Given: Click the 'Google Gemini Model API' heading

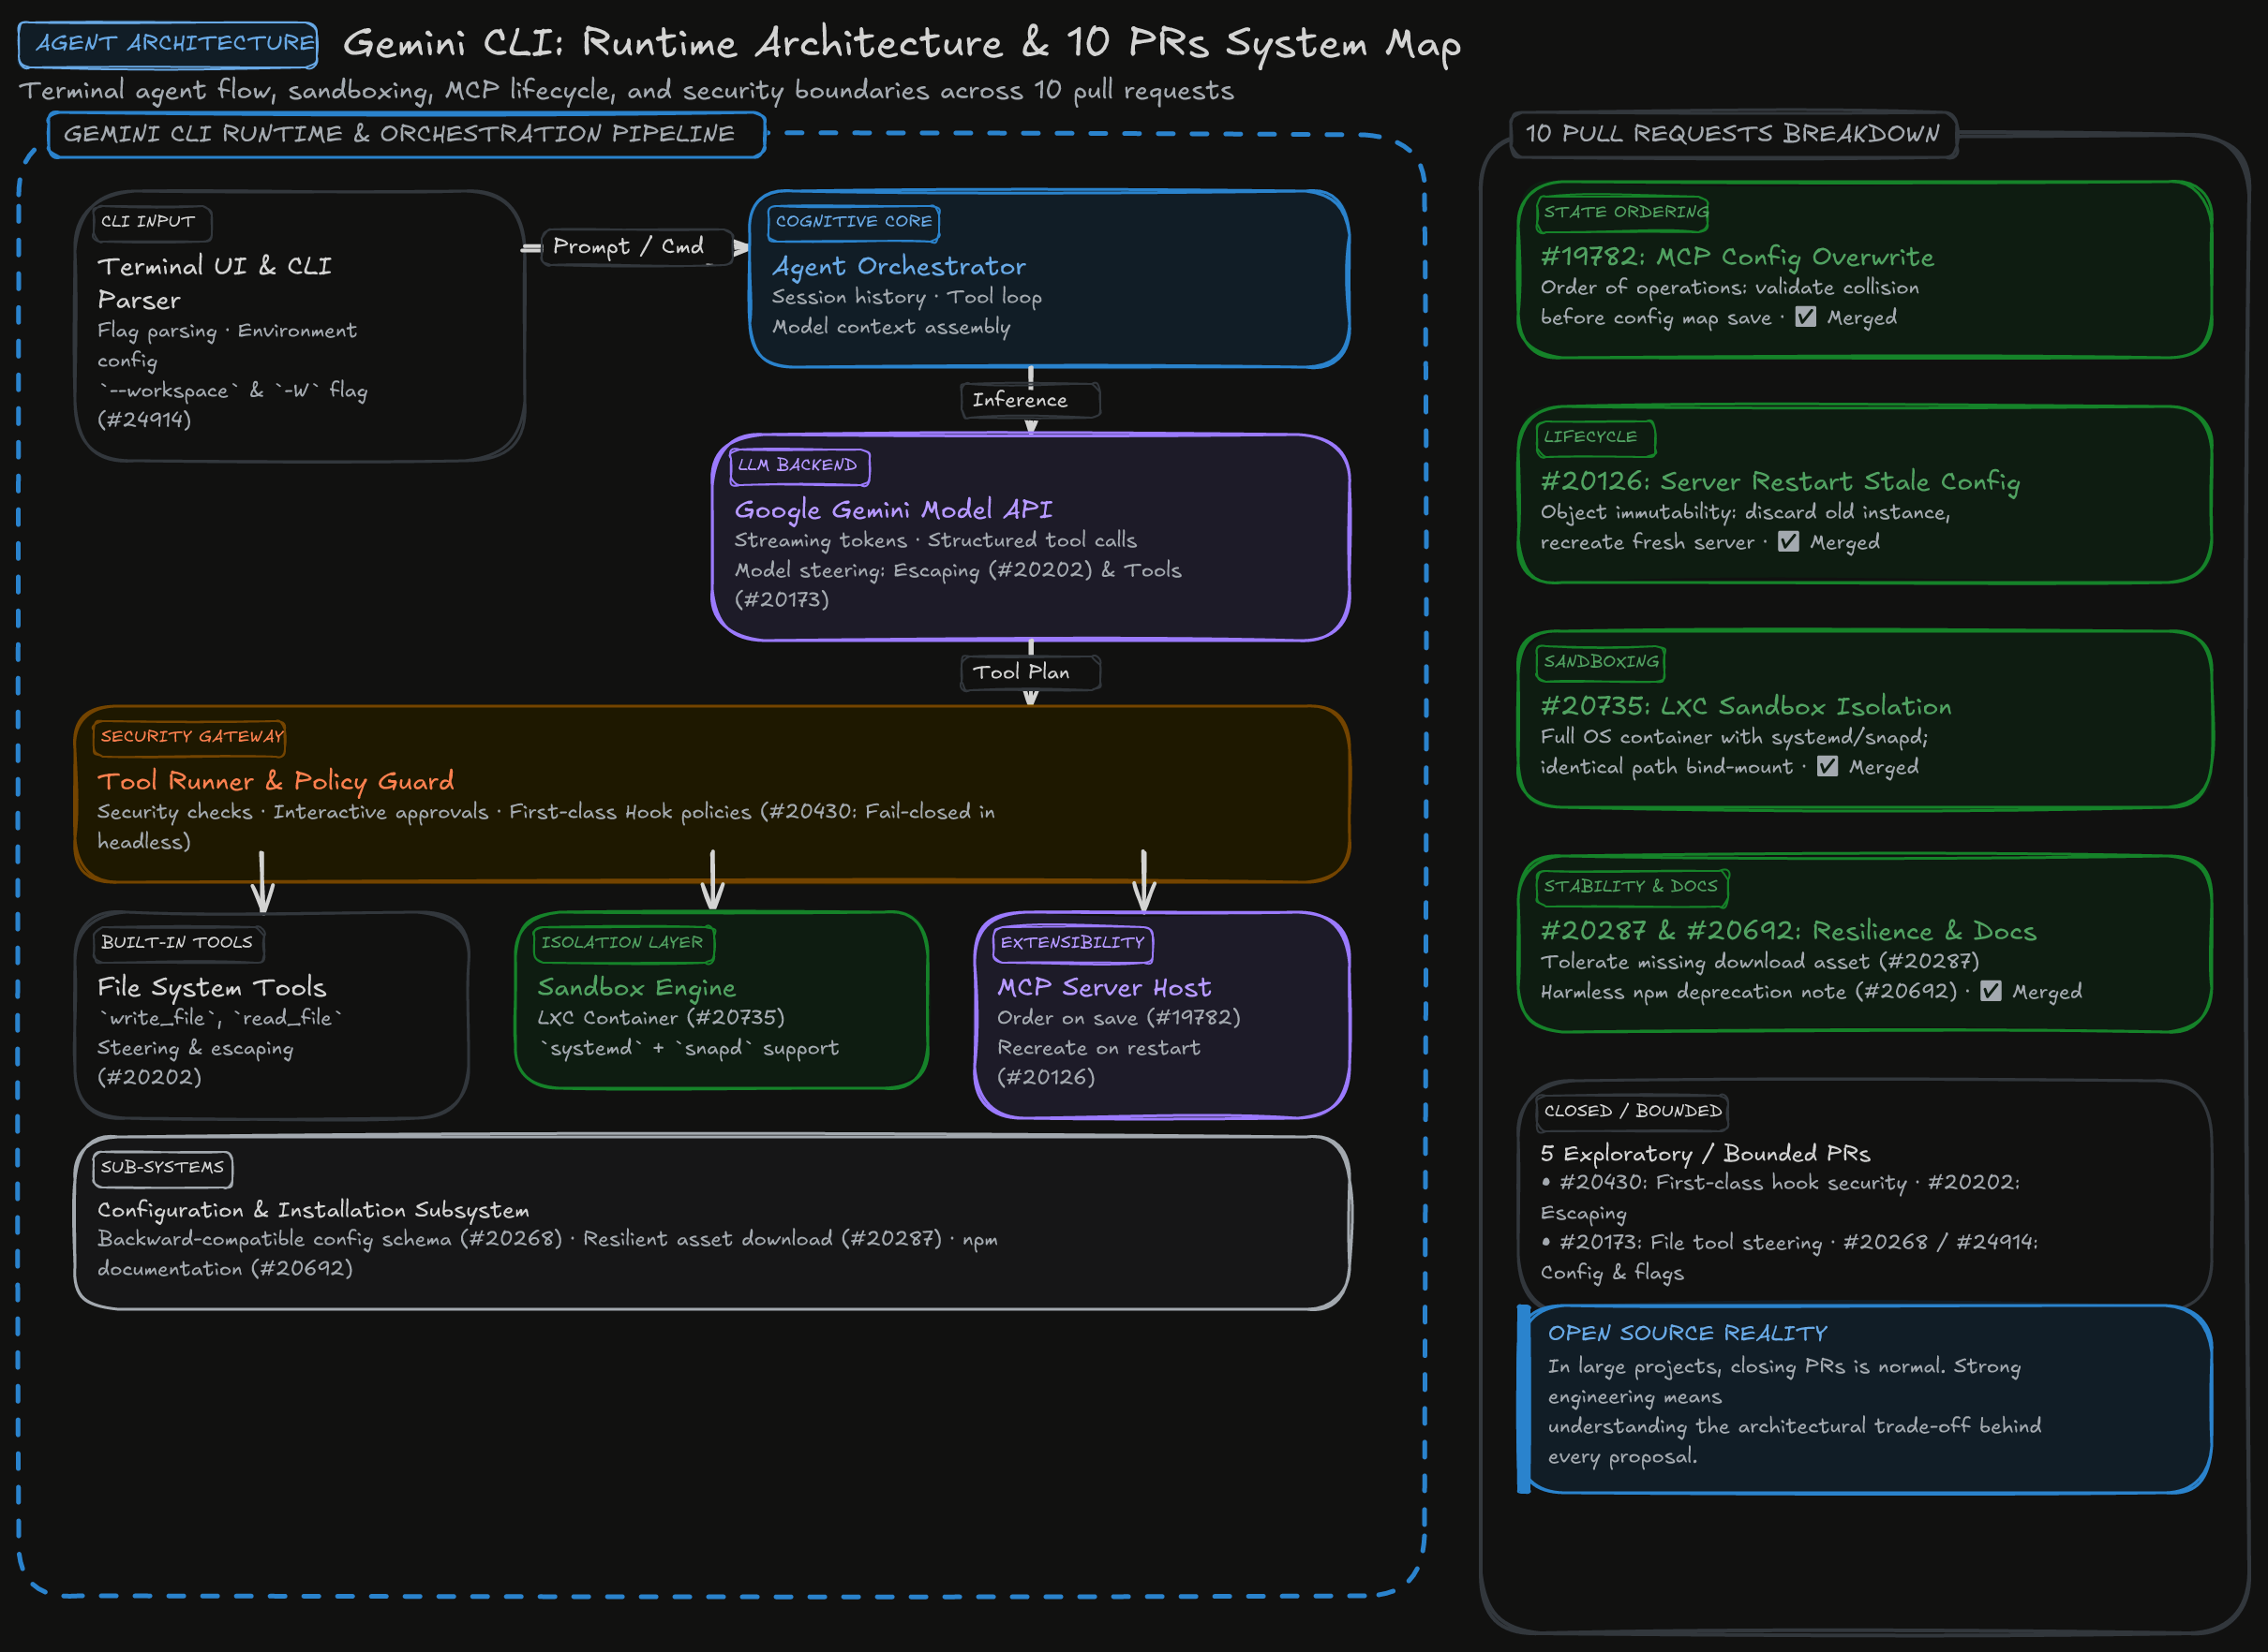Looking at the screenshot, I should click(893, 510).
